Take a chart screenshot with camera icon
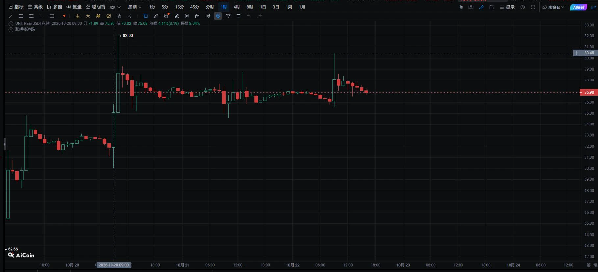This screenshot has height=272, width=598. 471,7
